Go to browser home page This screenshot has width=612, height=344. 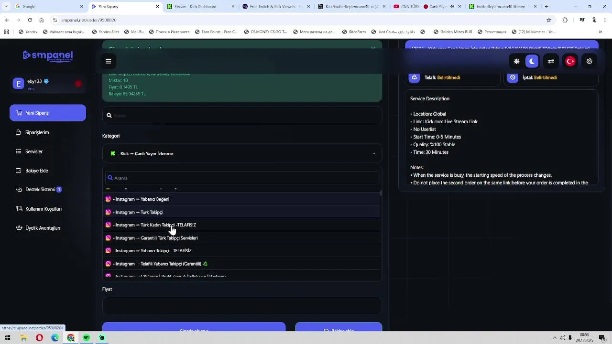click(41, 20)
